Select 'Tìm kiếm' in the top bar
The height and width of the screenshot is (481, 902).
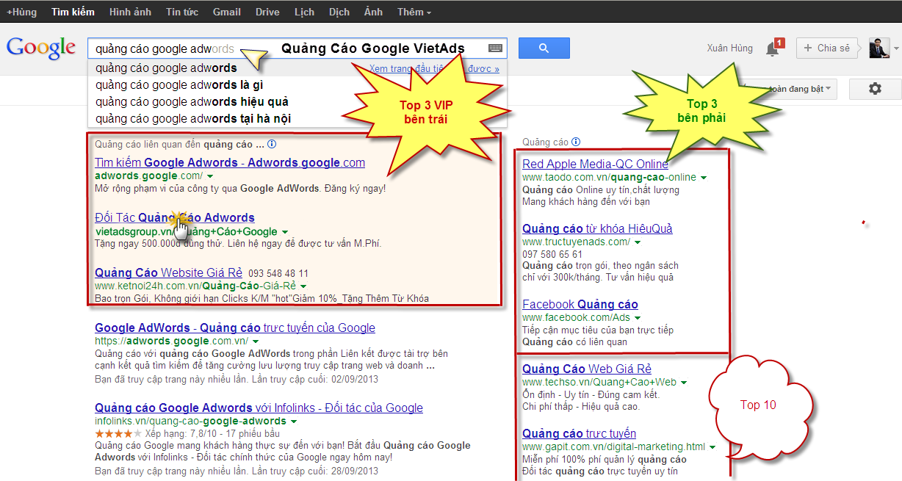pyautogui.click(x=73, y=12)
